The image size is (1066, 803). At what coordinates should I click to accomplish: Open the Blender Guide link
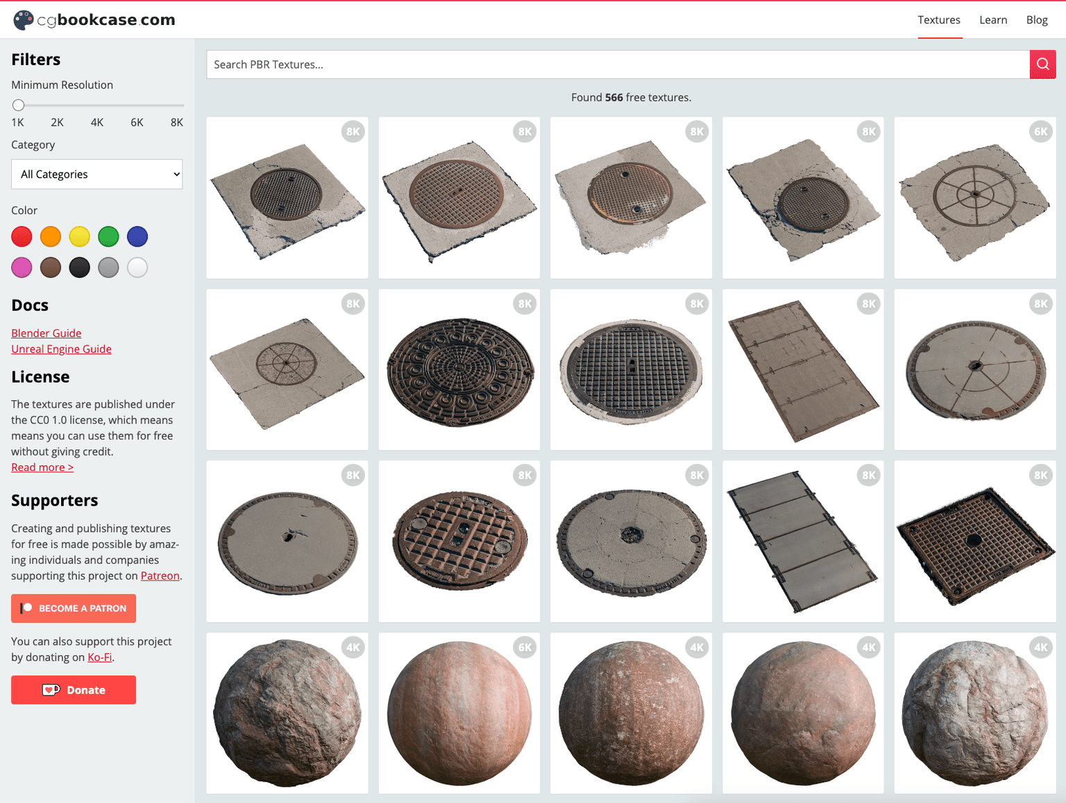pyautogui.click(x=46, y=334)
